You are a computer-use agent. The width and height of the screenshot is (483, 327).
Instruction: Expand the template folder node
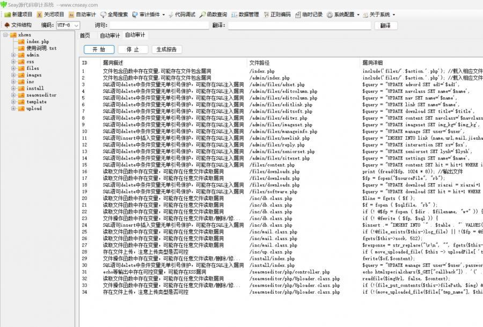(13, 101)
